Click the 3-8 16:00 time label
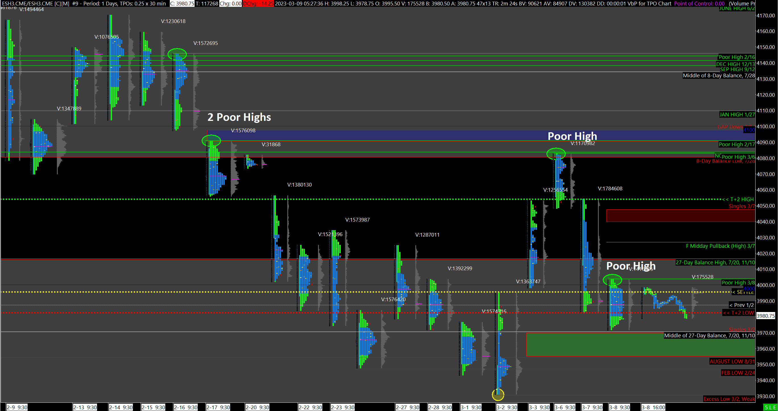The width and height of the screenshot is (778, 411). pyautogui.click(x=653, y=407)
